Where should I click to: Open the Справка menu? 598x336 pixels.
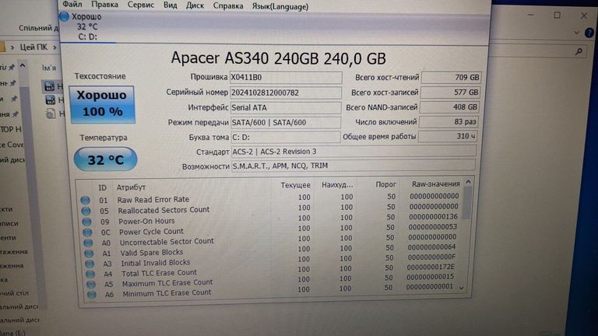tap(228, 6)
